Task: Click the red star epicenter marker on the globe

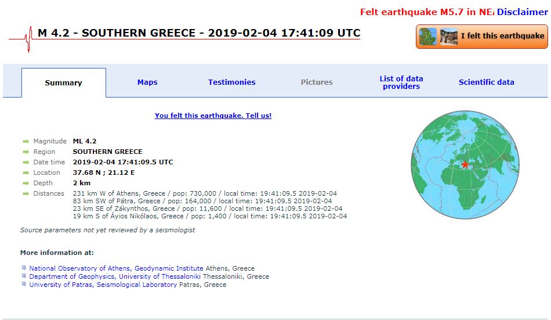Action: [465, 165]
